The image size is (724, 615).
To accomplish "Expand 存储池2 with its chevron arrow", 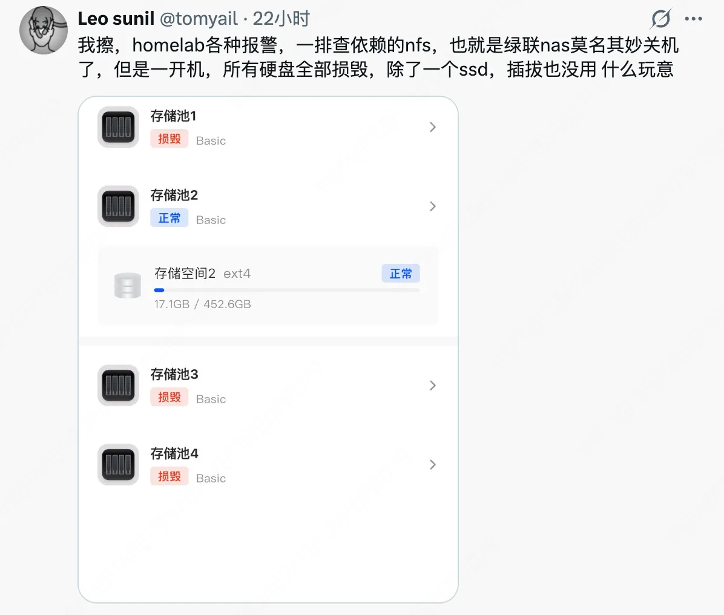I will coord(433,206).
